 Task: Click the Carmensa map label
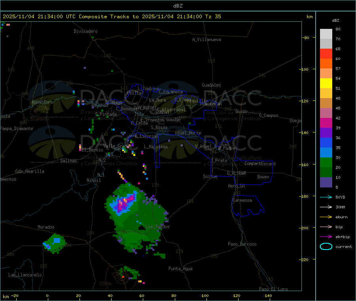242,200
